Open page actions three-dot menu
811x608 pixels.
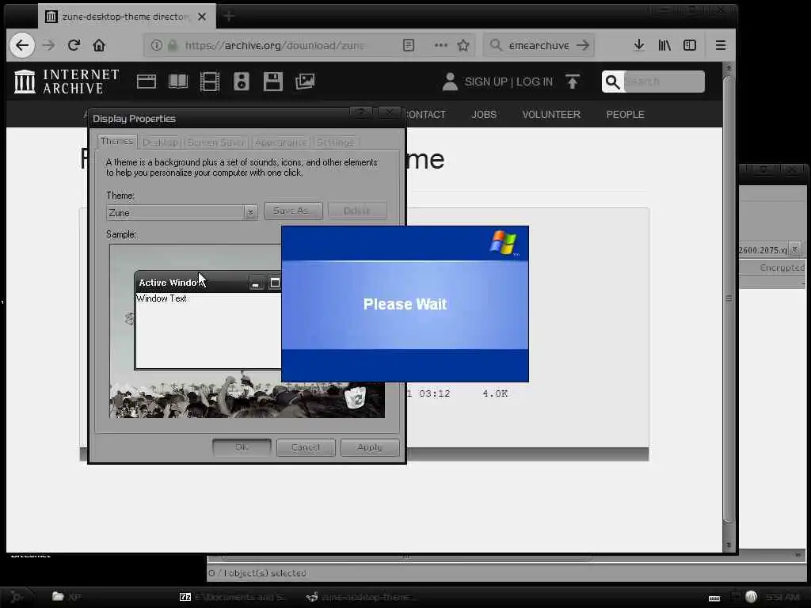[x=440, y=45]
